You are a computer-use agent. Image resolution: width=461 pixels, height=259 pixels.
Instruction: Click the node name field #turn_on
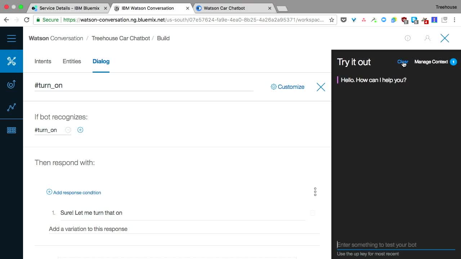point(144,85)
